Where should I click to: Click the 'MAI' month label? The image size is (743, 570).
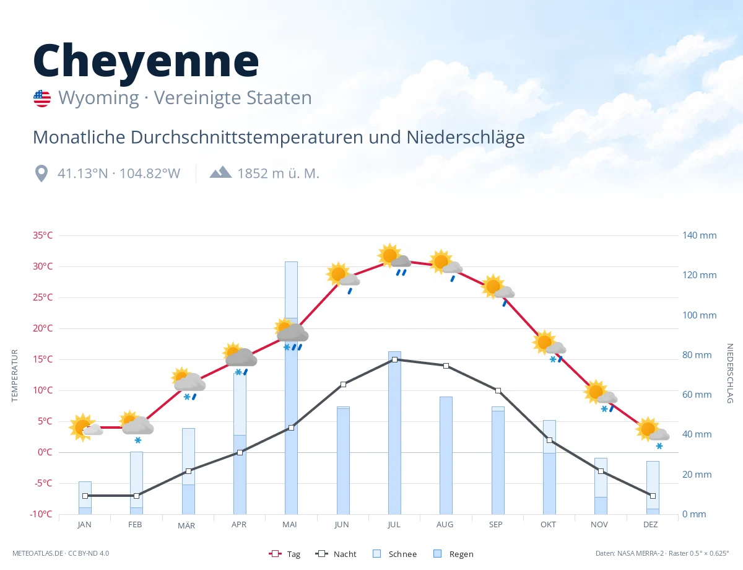(x=290, y=524)
